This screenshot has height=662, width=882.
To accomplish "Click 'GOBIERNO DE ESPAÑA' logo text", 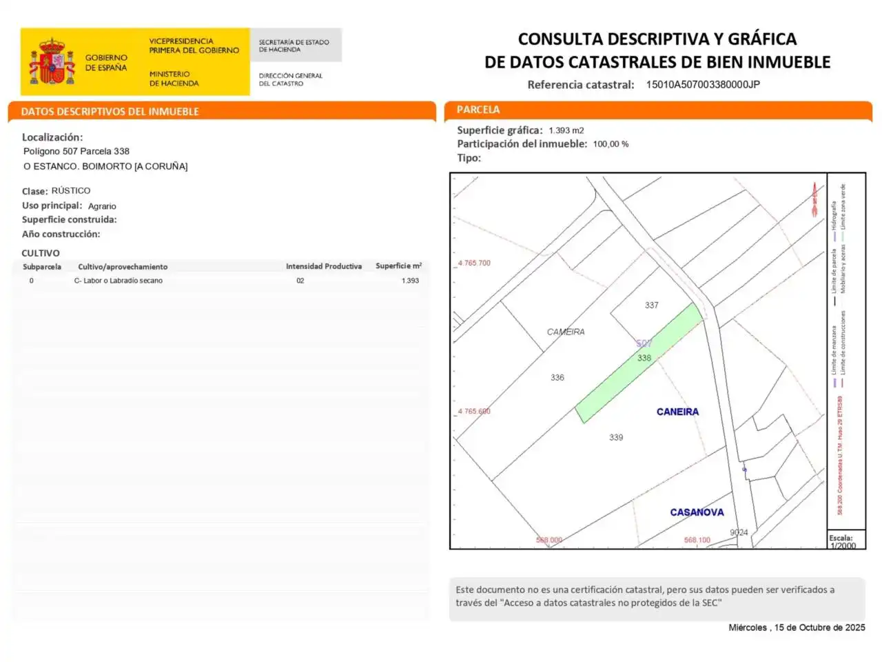I will click(x=106, y=63).
